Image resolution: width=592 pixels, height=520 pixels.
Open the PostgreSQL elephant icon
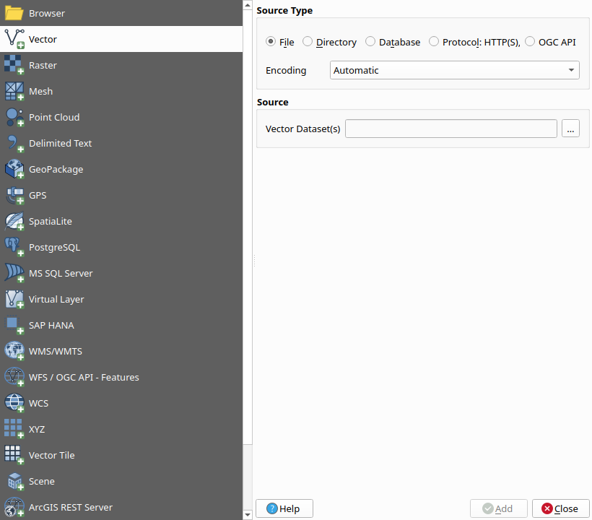coord(14,247)
